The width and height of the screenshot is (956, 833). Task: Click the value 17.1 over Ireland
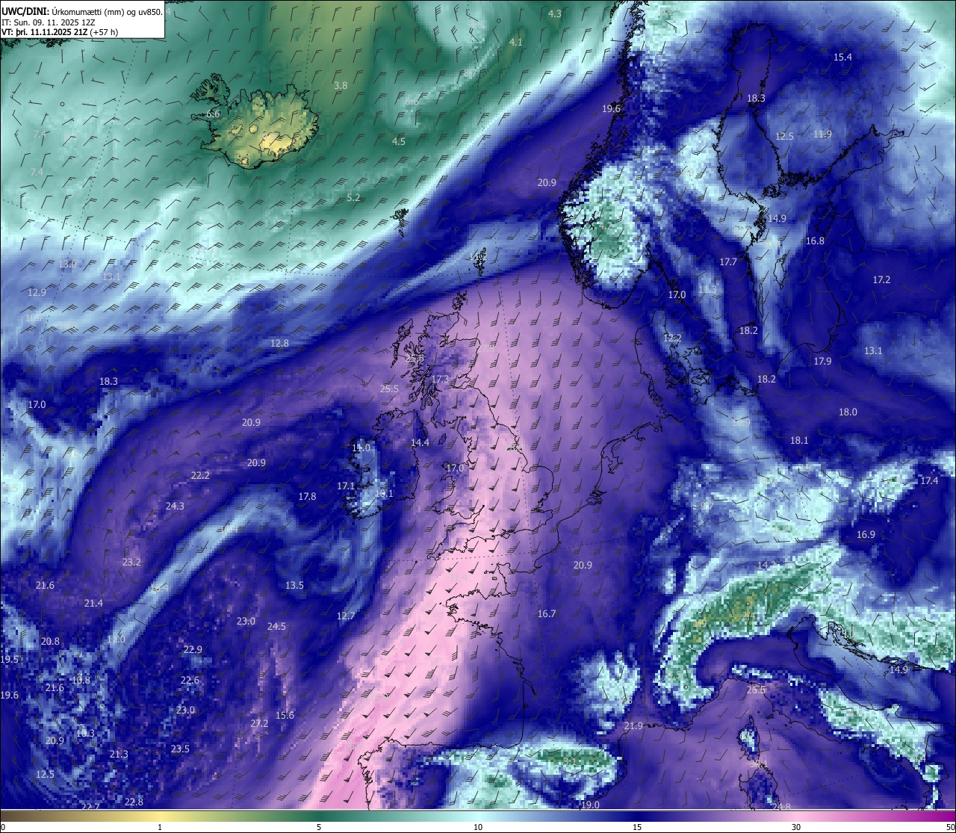pyautogui.click(x=346, y=486)
